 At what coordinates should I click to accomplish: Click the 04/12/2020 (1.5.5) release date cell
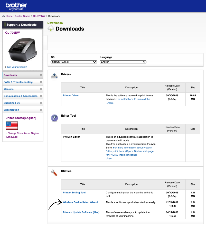pyautogui.click(x=172, y=214)
